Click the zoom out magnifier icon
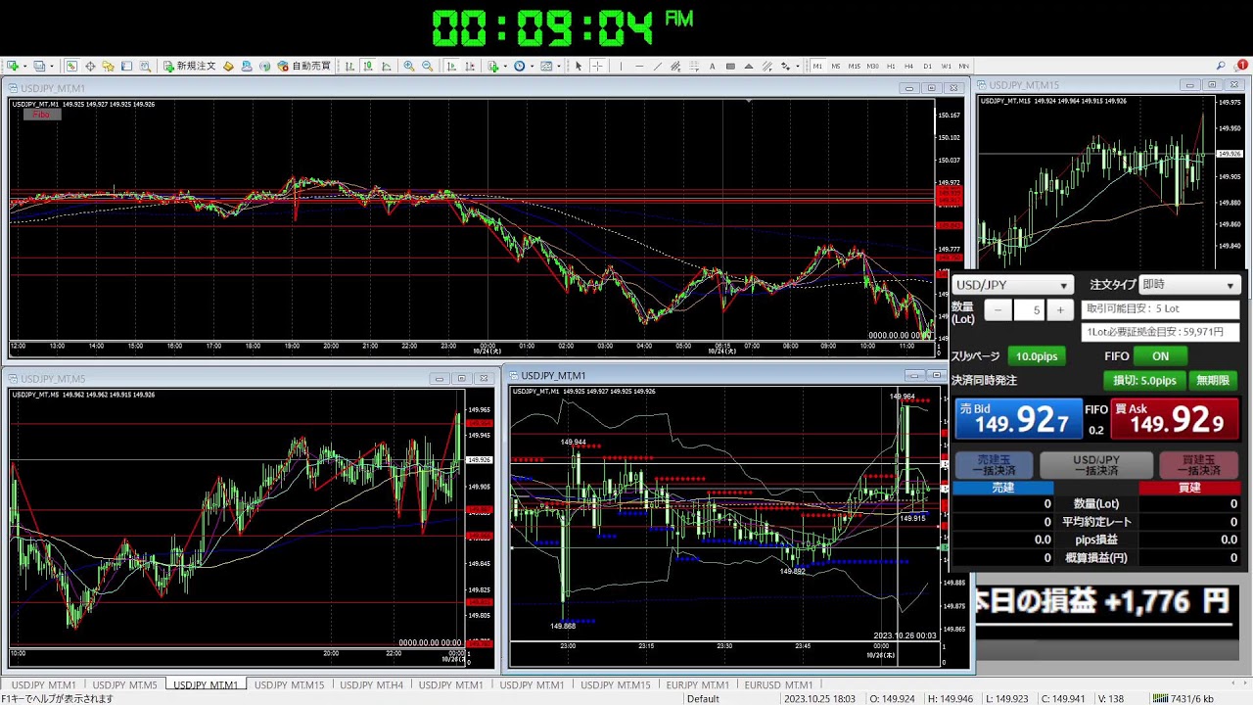 [428, 67]
